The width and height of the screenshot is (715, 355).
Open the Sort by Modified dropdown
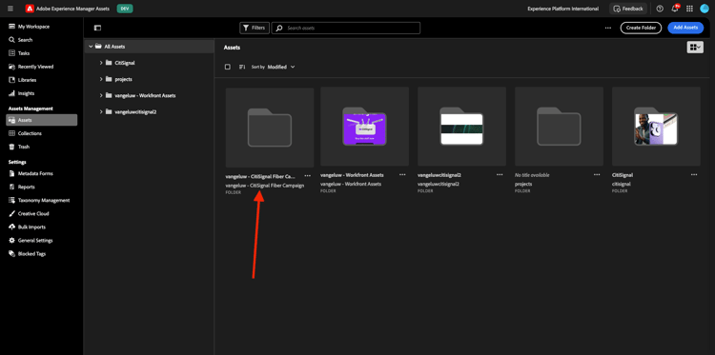point(281,67)
